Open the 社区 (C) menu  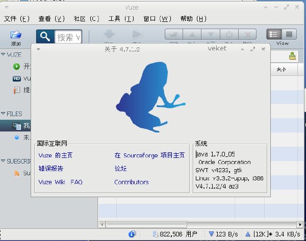coord(87,19)
